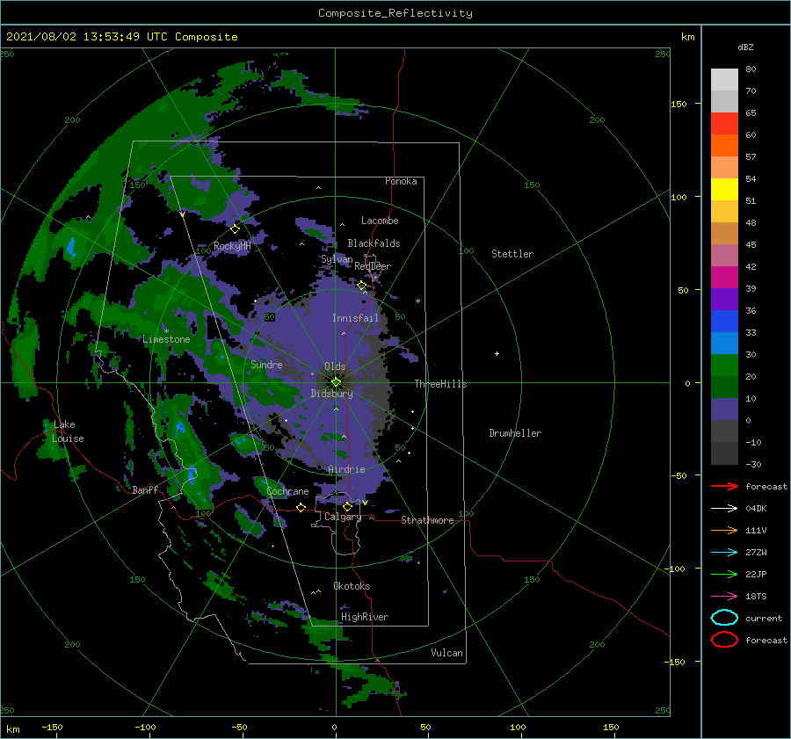Click the dBZ heading above the color scale
The width and height of the screenshot is (791, 739).
point(745,47)
